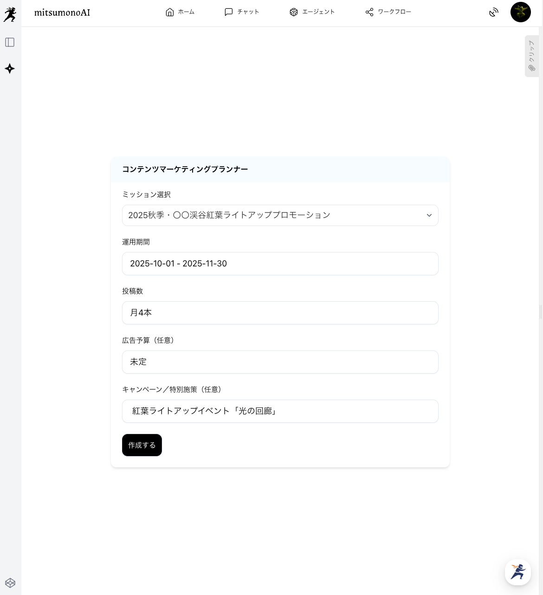Focus the 投稿数 input field
543x595 pixels.
(x=280, y=313)
